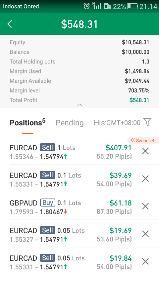Tap the Buy badge on GBPAUD
159x284 pixels.
coord(48,203)
